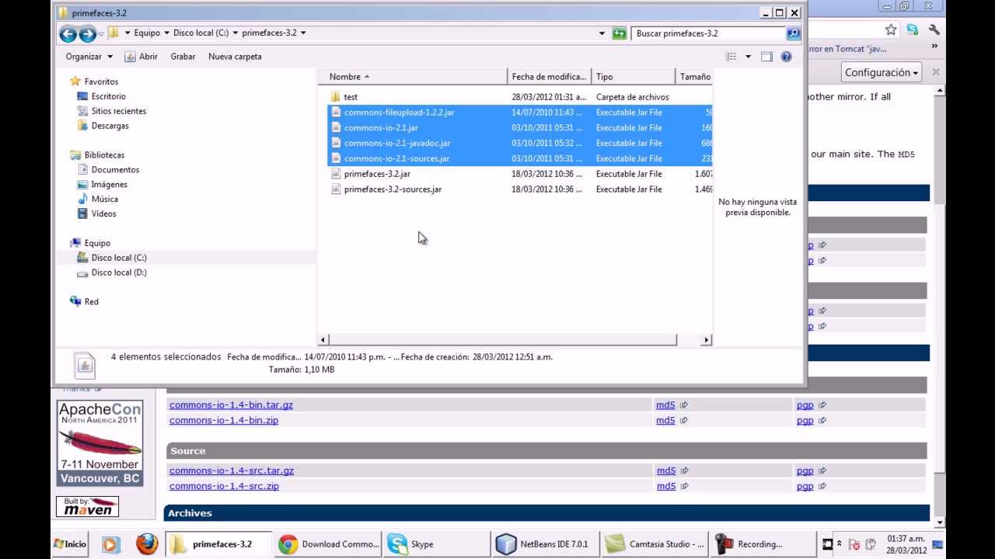Viewport: 995px width, 559px height.
Task: Open Escritorio in Favoritos
Action: 108,96
